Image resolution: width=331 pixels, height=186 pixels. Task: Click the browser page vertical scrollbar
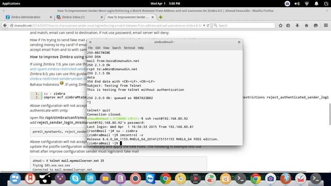pos(329,114)
